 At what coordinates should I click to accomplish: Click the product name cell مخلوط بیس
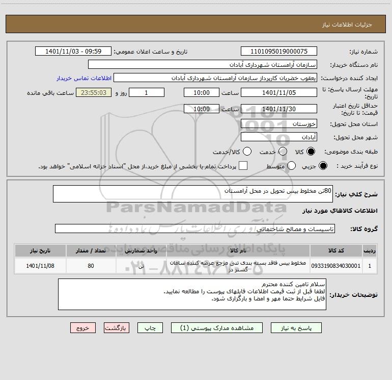click(x=238, y=266)
